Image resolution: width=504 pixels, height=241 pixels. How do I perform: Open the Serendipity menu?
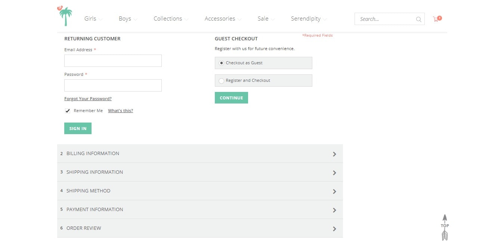pos(306,19)
